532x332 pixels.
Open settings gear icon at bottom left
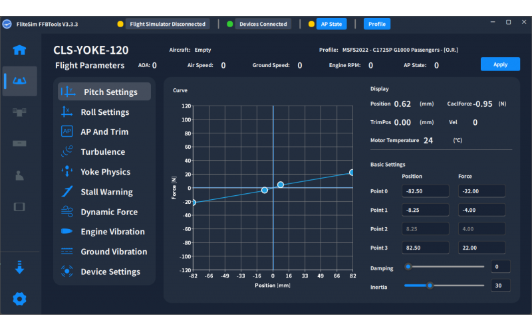(x=19, y=298)
